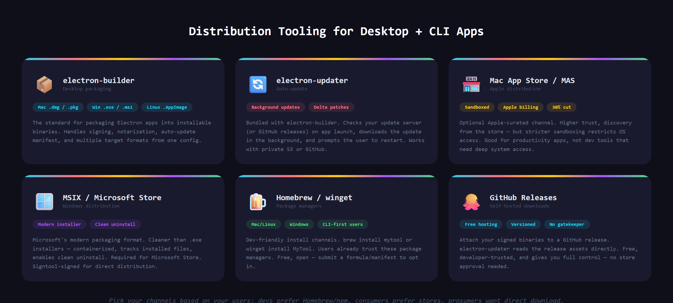Screen dimensions: 673x303
Task: Click the 'electron-builder' card title
Action: (x=99, y=80)
